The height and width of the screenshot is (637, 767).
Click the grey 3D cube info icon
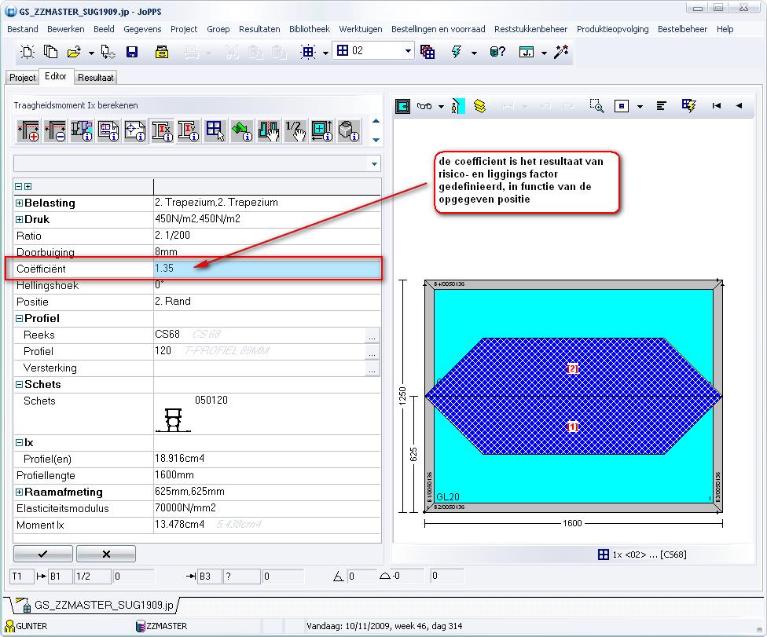tap(349, 131)
